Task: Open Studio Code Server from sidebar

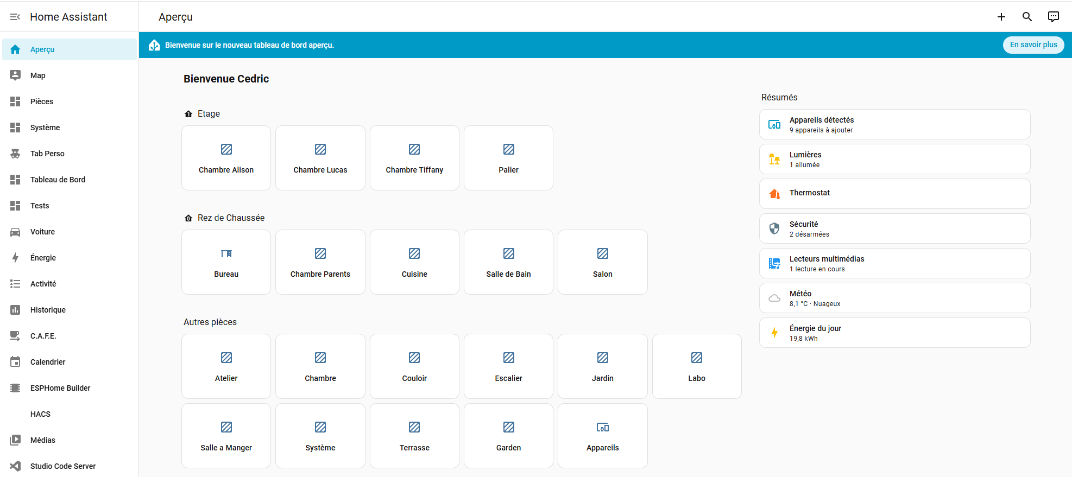Action: pos(62,466)
